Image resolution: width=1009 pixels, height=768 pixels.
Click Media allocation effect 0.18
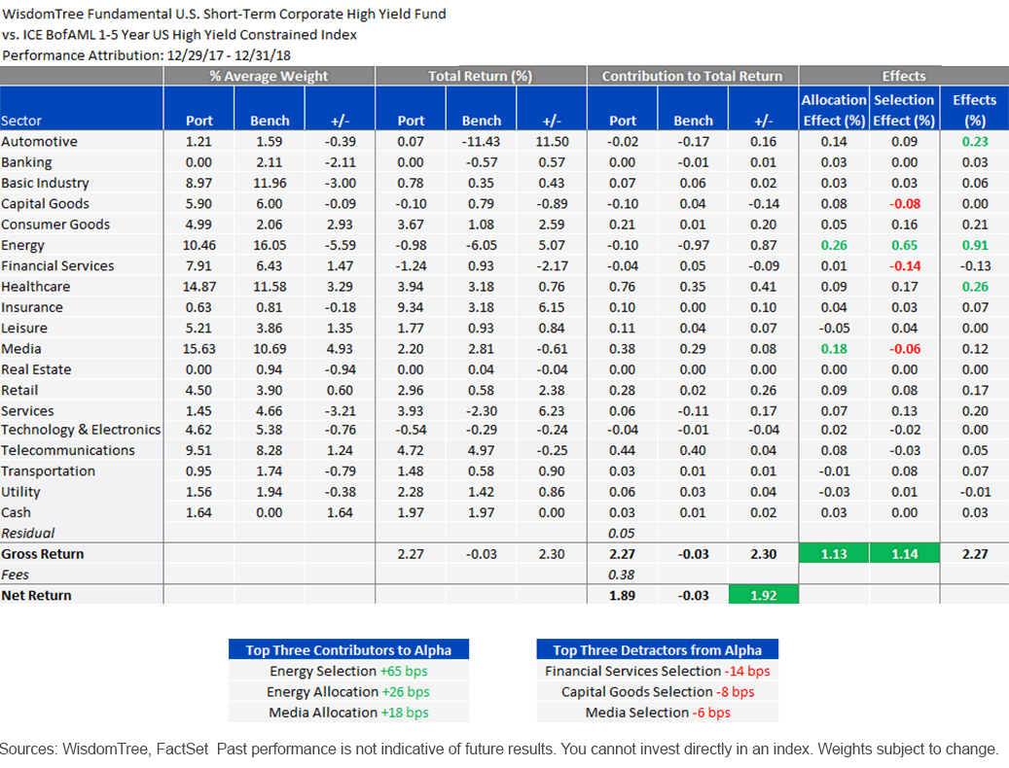[x=834, y=349]
